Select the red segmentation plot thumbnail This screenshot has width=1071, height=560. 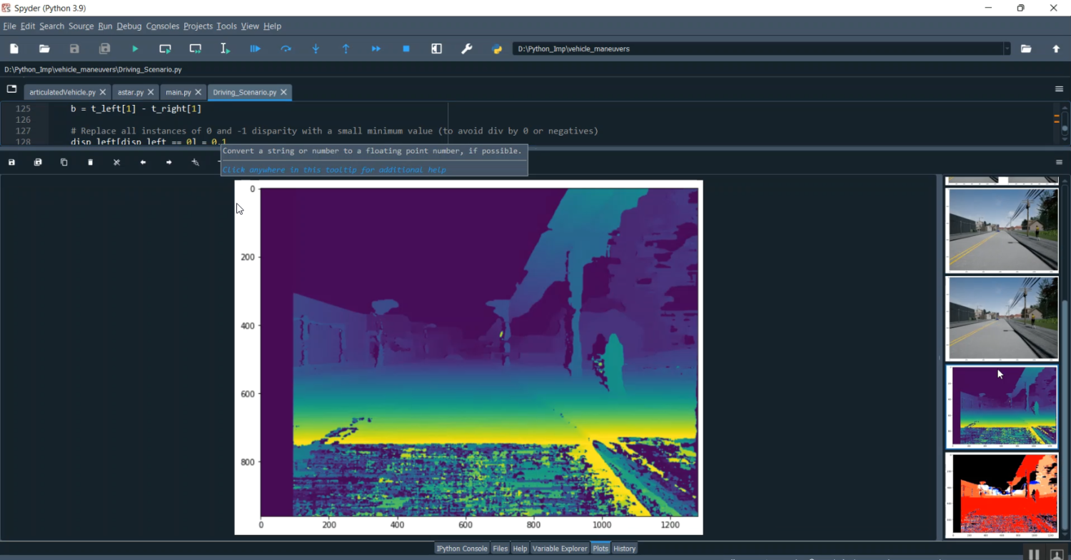coord(1002,494)
